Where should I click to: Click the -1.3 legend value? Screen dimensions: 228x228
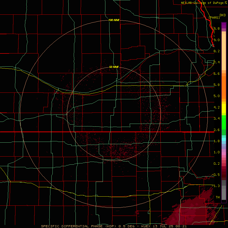coord(216,186)
